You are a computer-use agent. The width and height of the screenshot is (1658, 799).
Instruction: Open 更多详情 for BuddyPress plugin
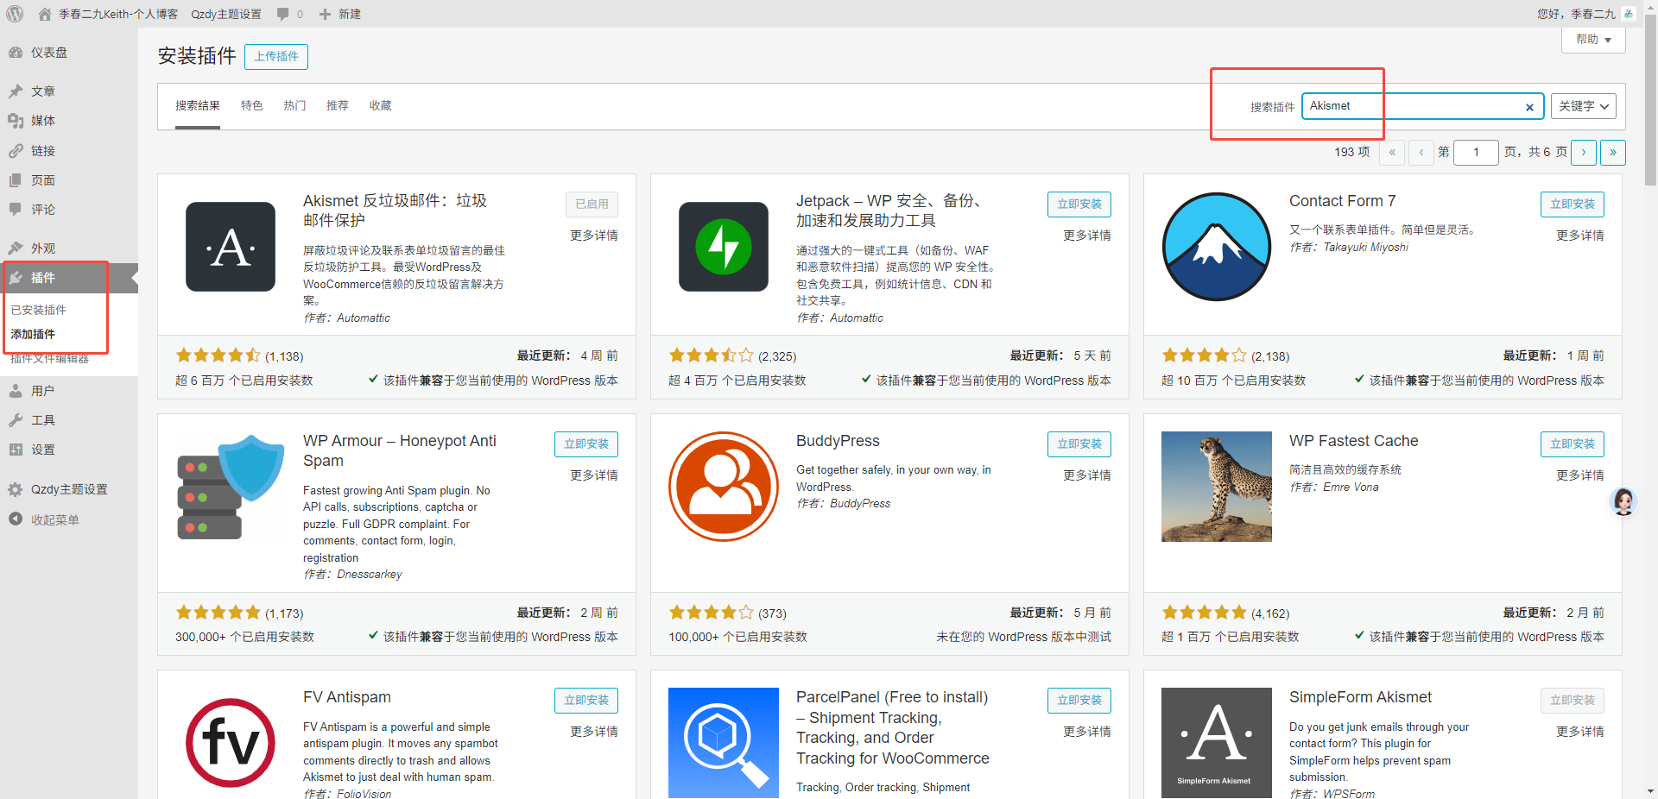(x=1087, y=475)
